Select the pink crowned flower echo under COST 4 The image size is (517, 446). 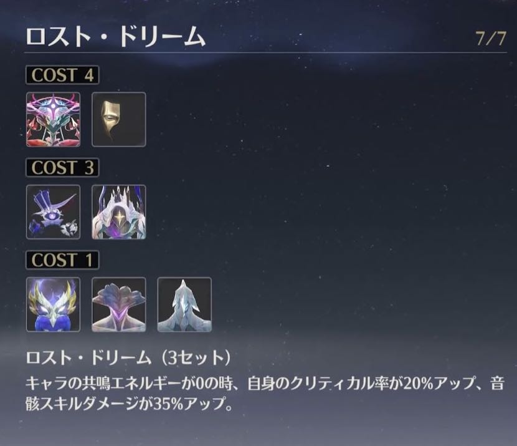(x=53, y=120)
